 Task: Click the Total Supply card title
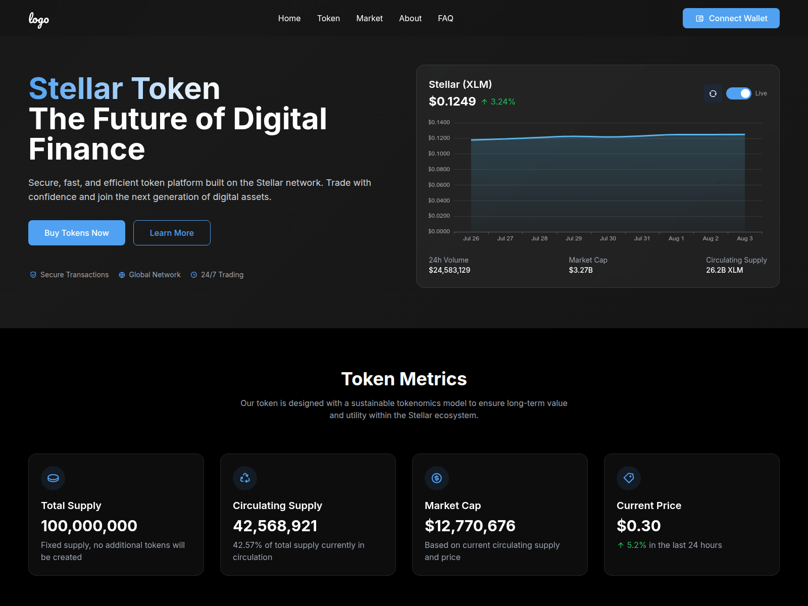point(71,506)
